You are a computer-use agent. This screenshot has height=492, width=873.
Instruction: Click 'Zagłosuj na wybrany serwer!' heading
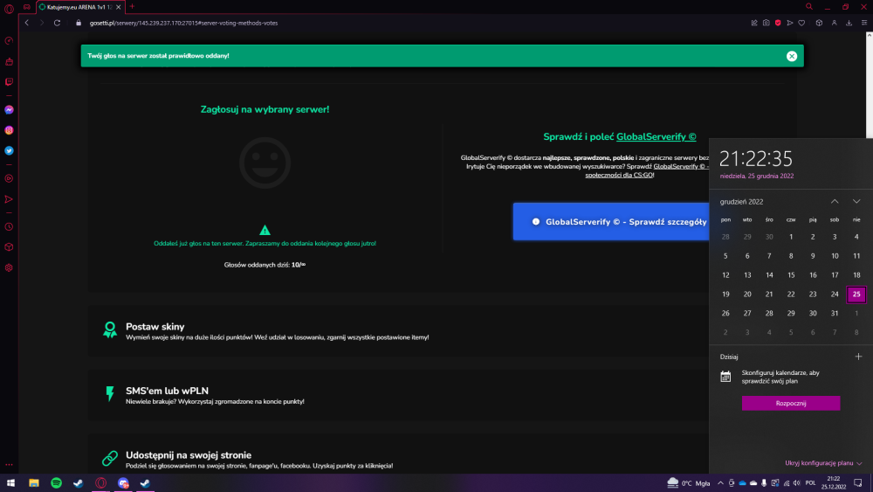pos(265,109)
